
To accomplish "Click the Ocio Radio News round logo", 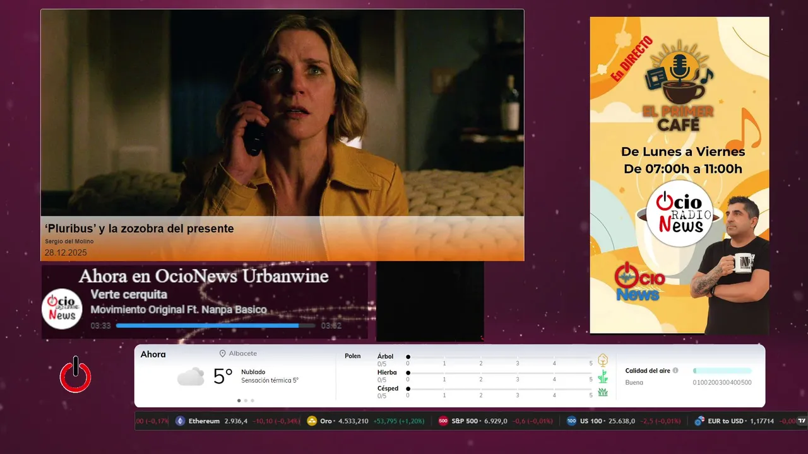I will (680, 213).
